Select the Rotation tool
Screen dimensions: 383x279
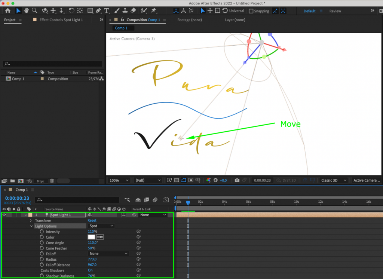(71, 10)
